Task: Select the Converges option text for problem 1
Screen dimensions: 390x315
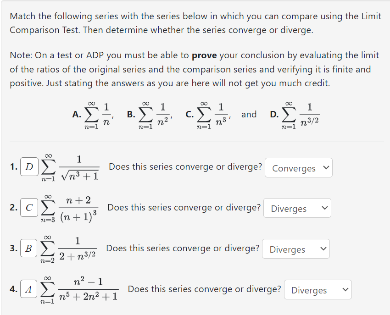Action: coord(294,168)
